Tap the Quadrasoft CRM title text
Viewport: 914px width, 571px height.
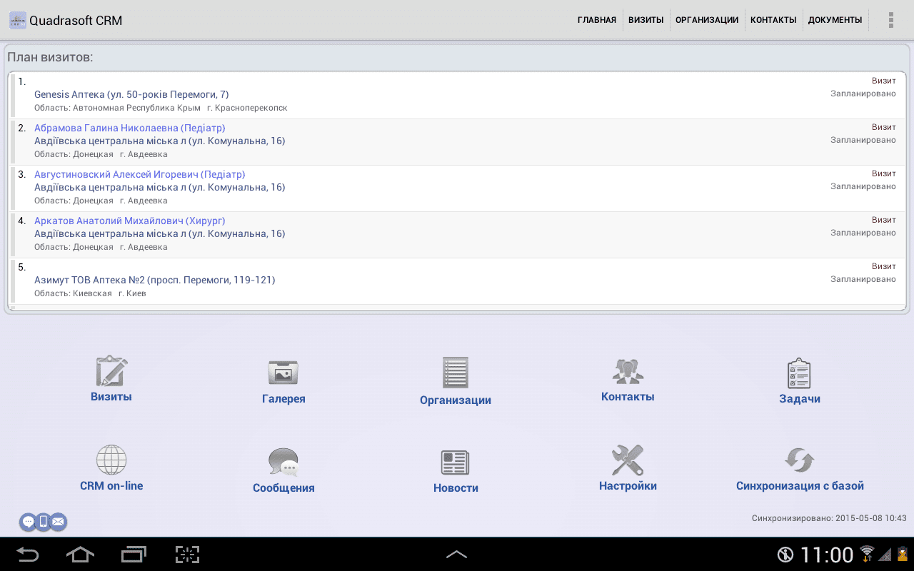(76, 21)
